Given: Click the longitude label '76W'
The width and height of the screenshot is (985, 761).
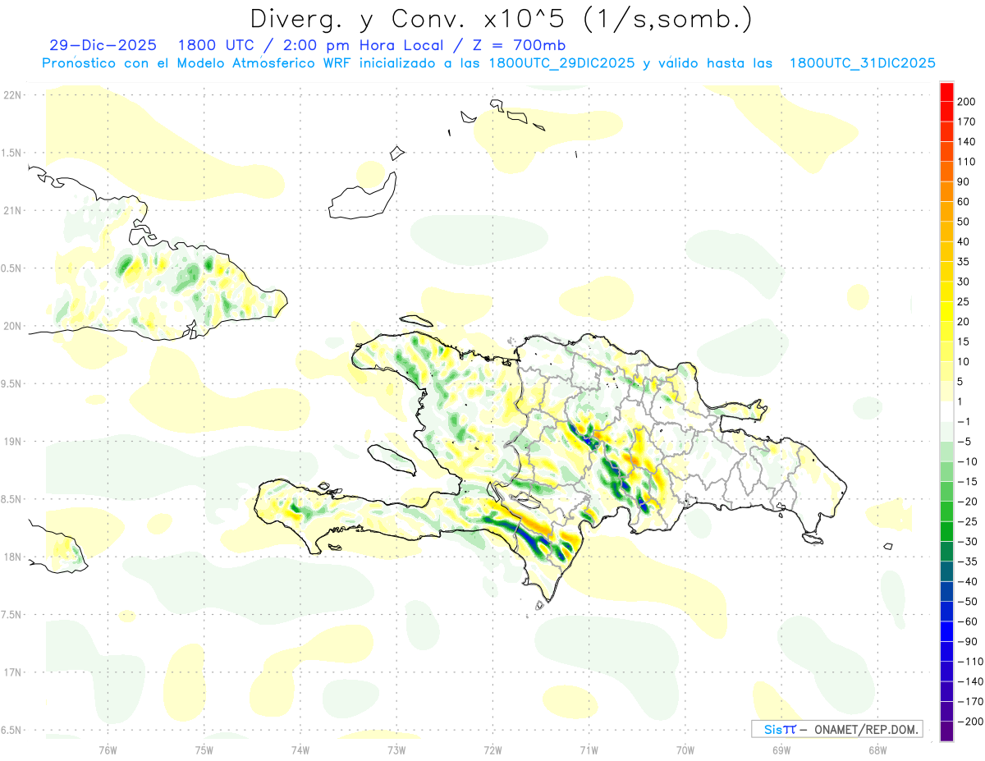Looking at the screenshot, I should pos(108,750).
